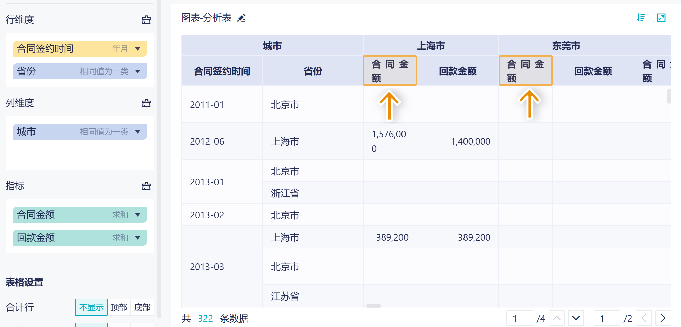Click the clear icon next to 行维度
This screenshot has height=327, width=681.
146,20
